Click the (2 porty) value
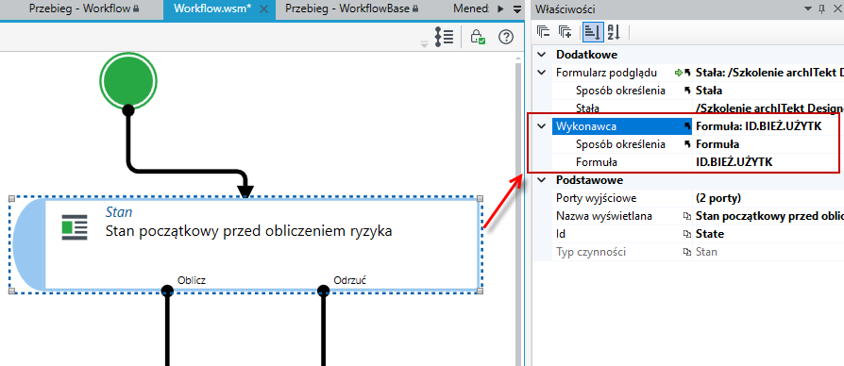Viewport: 844px width, 366px height. point(718,198)
